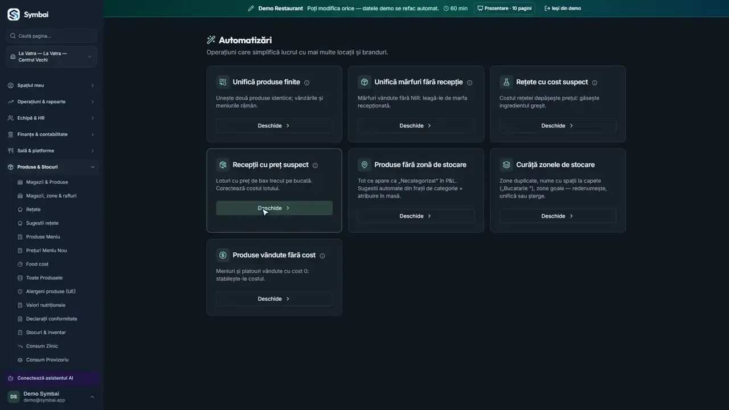Click the Prezentare · 10 pagini button
The height and width of the screenshot is (410, 729).
pos(504,9)
